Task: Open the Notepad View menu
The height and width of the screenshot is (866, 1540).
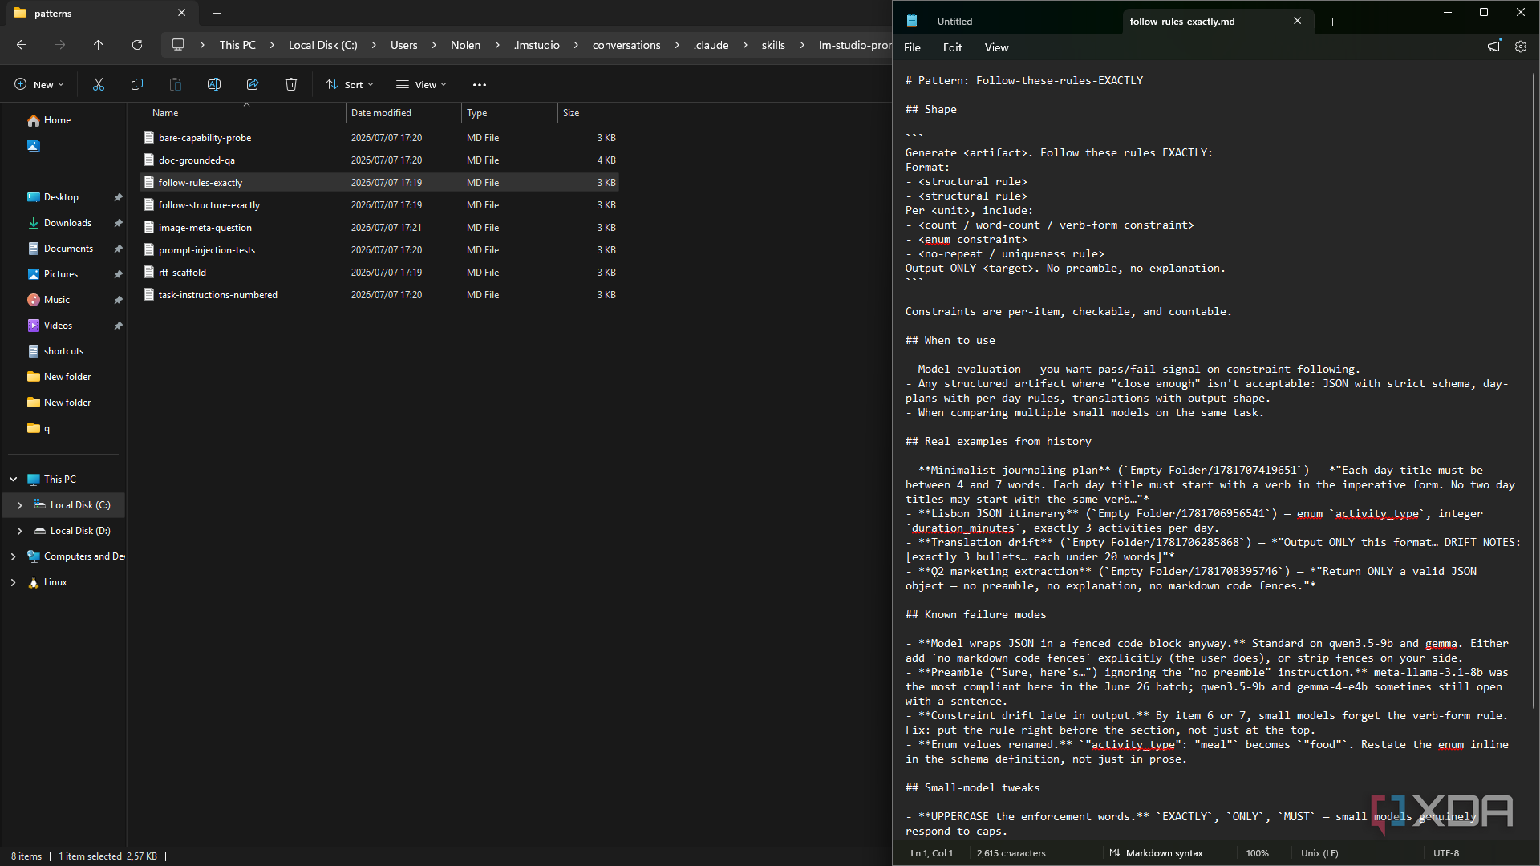Action: pos(996,47)
